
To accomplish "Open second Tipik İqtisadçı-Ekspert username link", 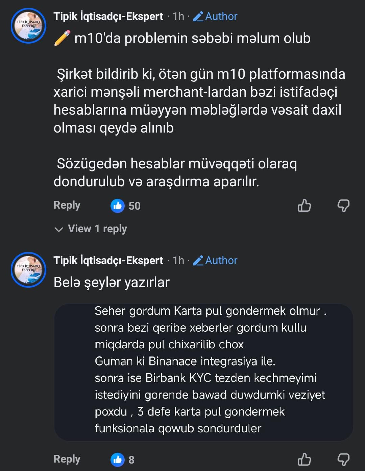I will (108, 260).
